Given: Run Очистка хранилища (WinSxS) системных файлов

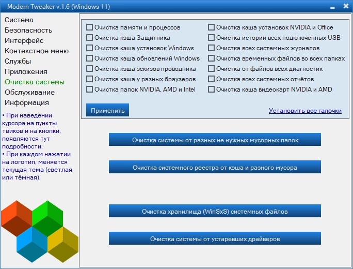Looking at the screenshot, I should 215,211.
